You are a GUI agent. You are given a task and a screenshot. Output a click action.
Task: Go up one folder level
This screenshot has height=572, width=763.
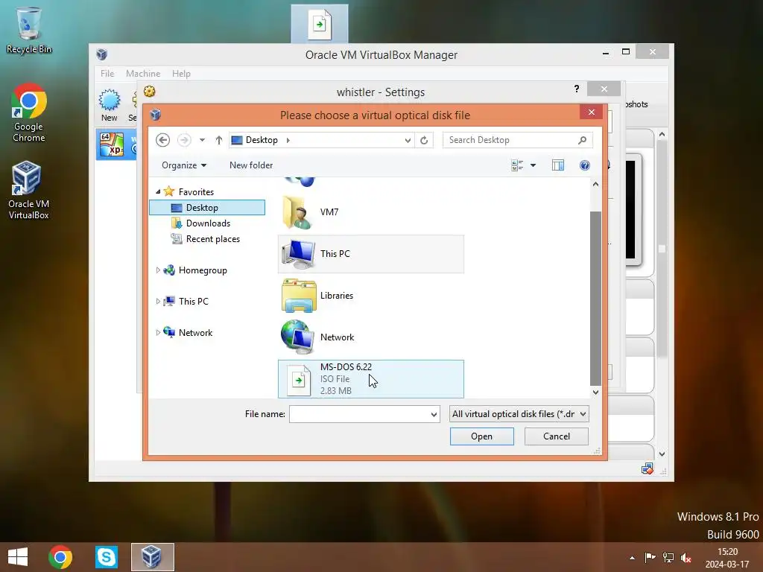(x=219, y=140)
